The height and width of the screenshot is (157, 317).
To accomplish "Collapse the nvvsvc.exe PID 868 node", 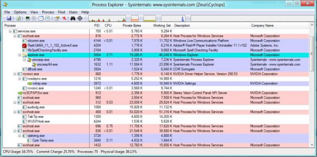I will 15,74.
